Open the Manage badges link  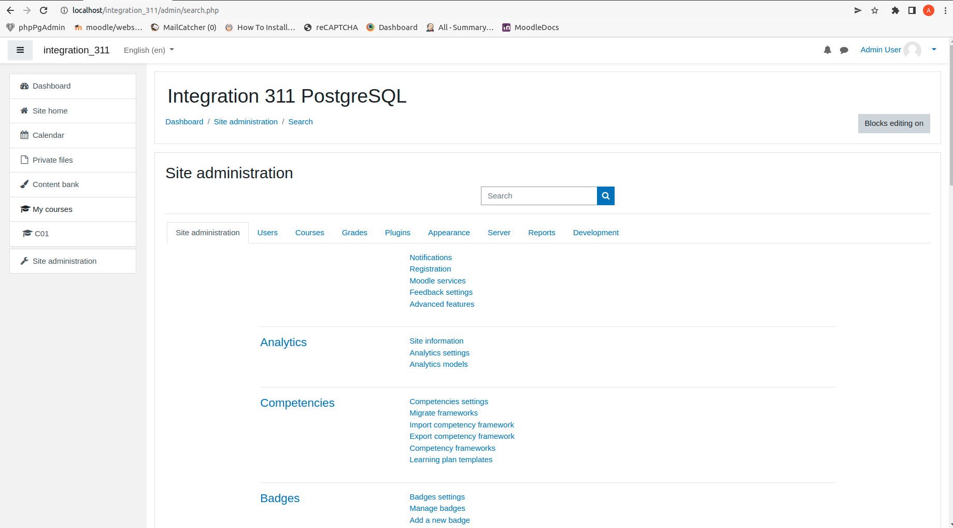(437, 508)
